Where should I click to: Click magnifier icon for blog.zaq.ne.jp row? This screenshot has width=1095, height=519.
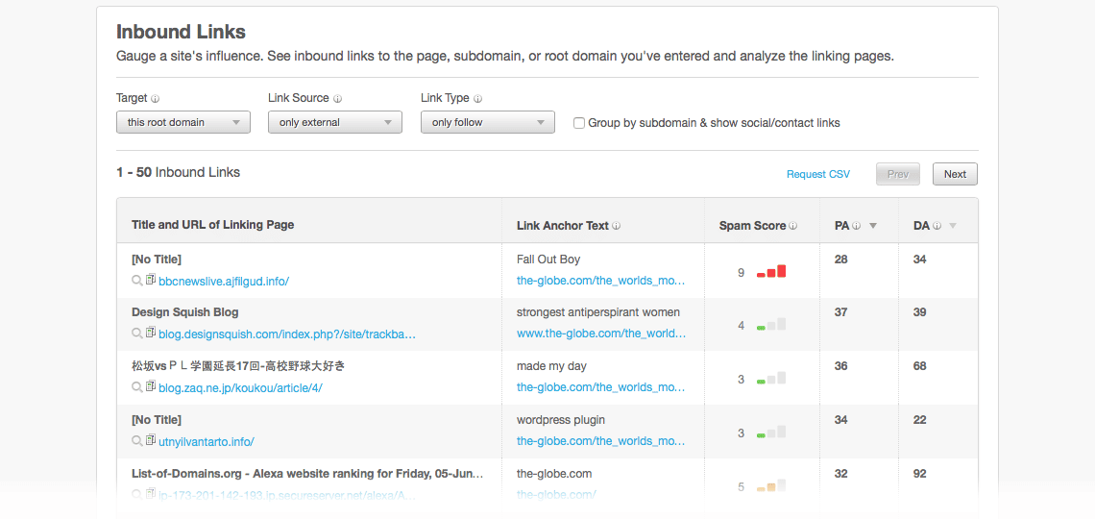pyautogui.click(x=136, y=387)
